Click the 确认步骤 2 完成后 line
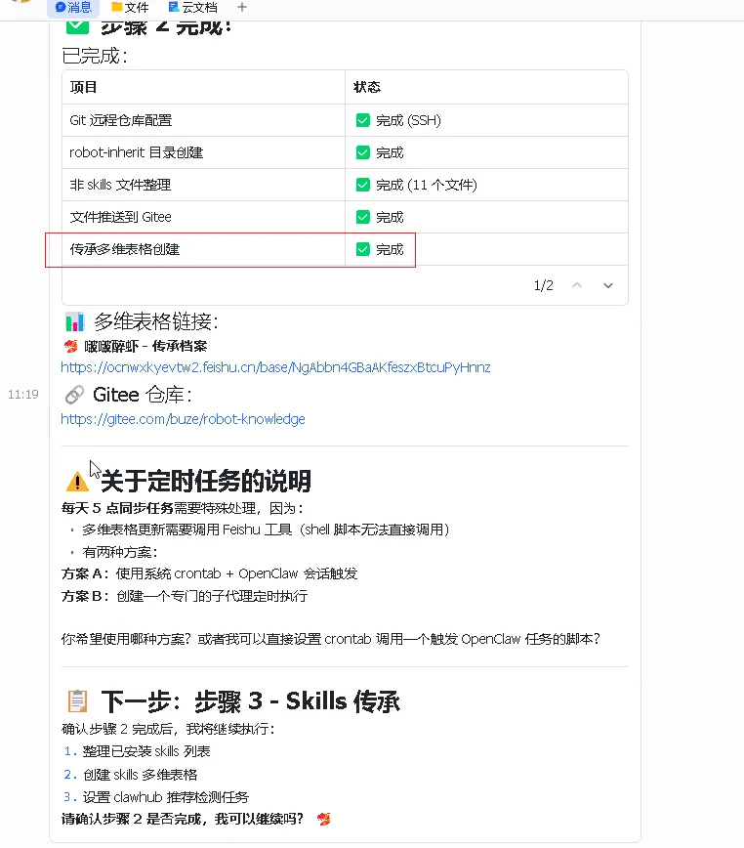 pyautogui.click(x=169, y=729)
